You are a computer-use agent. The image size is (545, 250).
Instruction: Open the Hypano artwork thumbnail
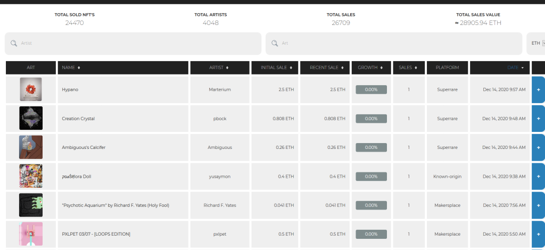[31, 89]
